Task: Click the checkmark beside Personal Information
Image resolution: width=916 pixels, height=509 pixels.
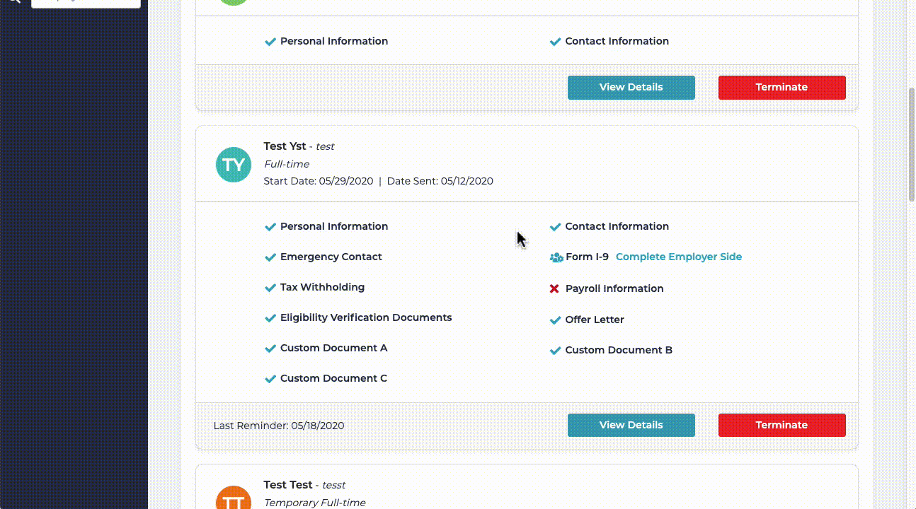Action: point(270,226)
